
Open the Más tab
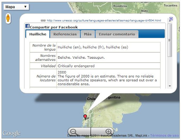pyautogui.click(x=88, y=34)
